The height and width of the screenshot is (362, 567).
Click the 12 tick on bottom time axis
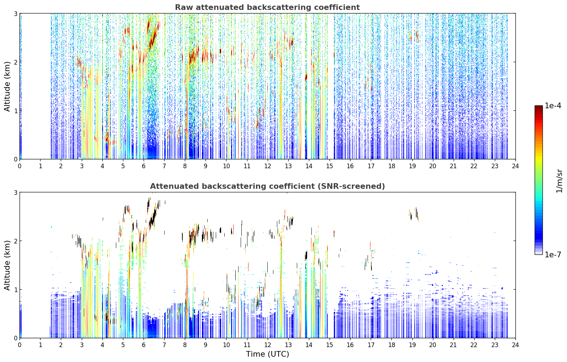[x=267, y=345]
